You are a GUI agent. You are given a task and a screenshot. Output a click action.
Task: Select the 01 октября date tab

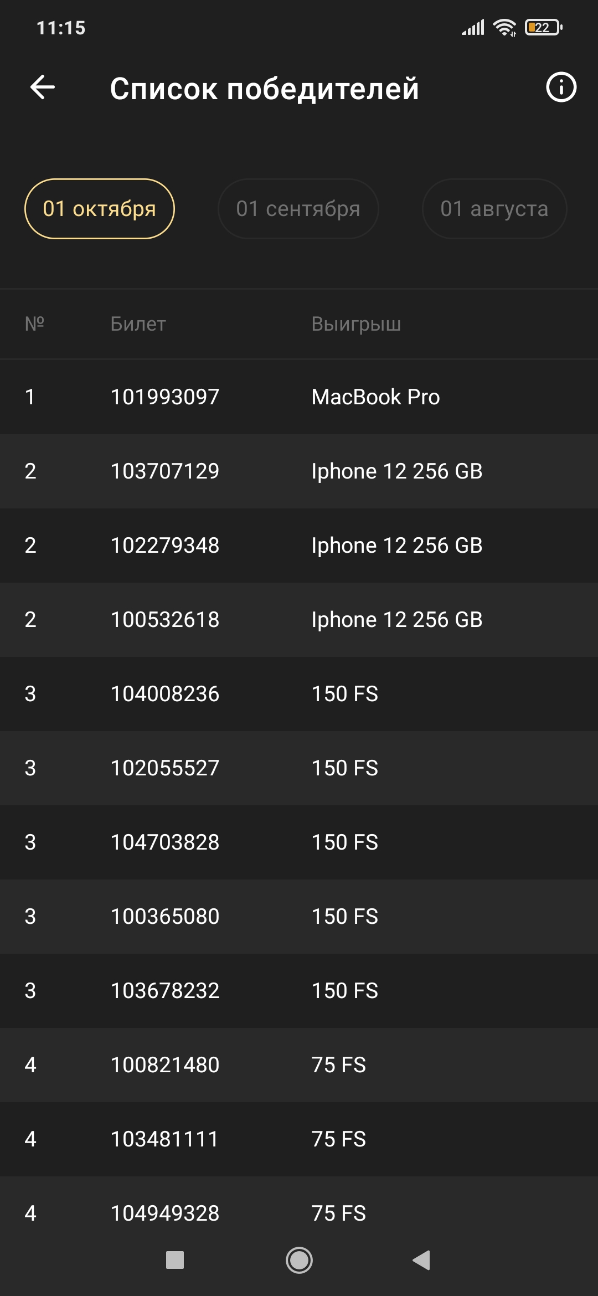coord(100,209)
